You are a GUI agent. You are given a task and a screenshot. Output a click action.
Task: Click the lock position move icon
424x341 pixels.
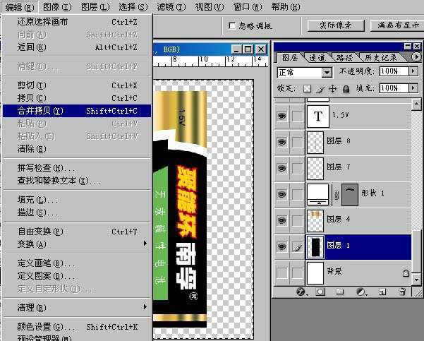pyautogui.click(x=332, y=89)
